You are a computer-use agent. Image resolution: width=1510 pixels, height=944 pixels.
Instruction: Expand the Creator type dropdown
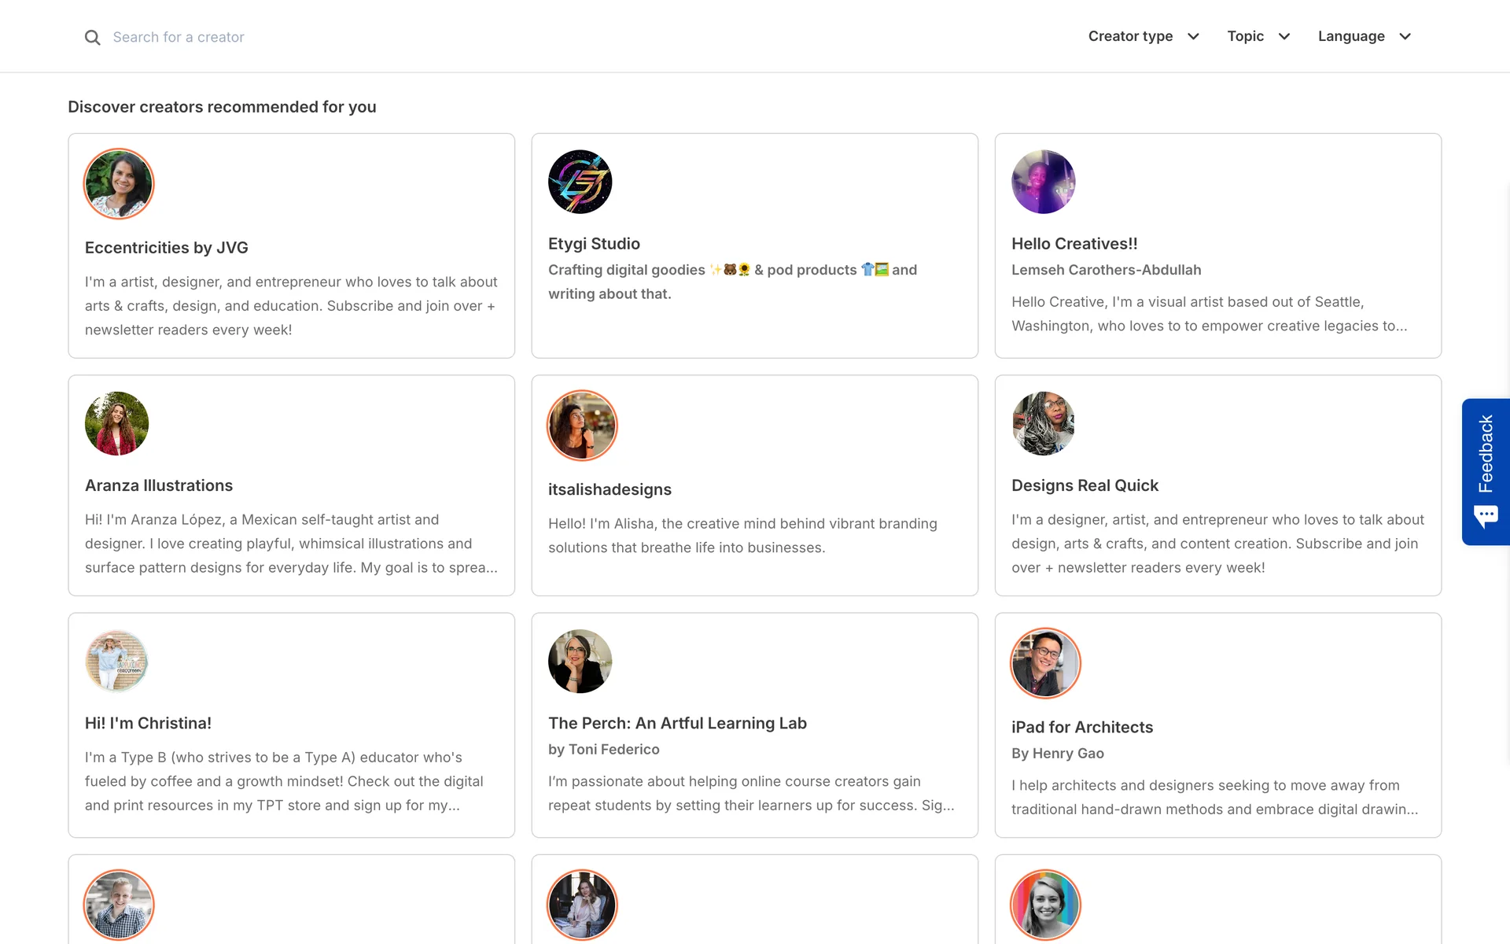[x=1143, y=36]
